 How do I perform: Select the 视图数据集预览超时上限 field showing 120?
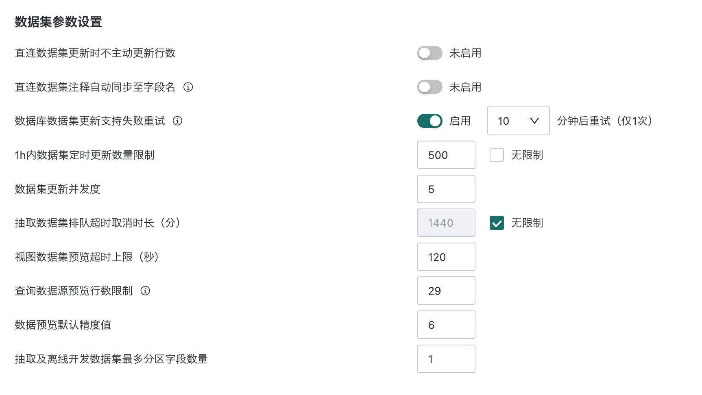point(446,257)
